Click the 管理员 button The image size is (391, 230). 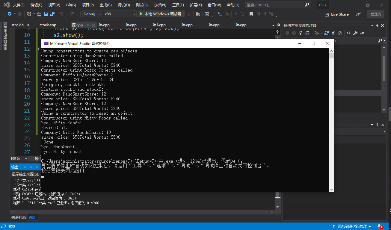coord(376,14)
